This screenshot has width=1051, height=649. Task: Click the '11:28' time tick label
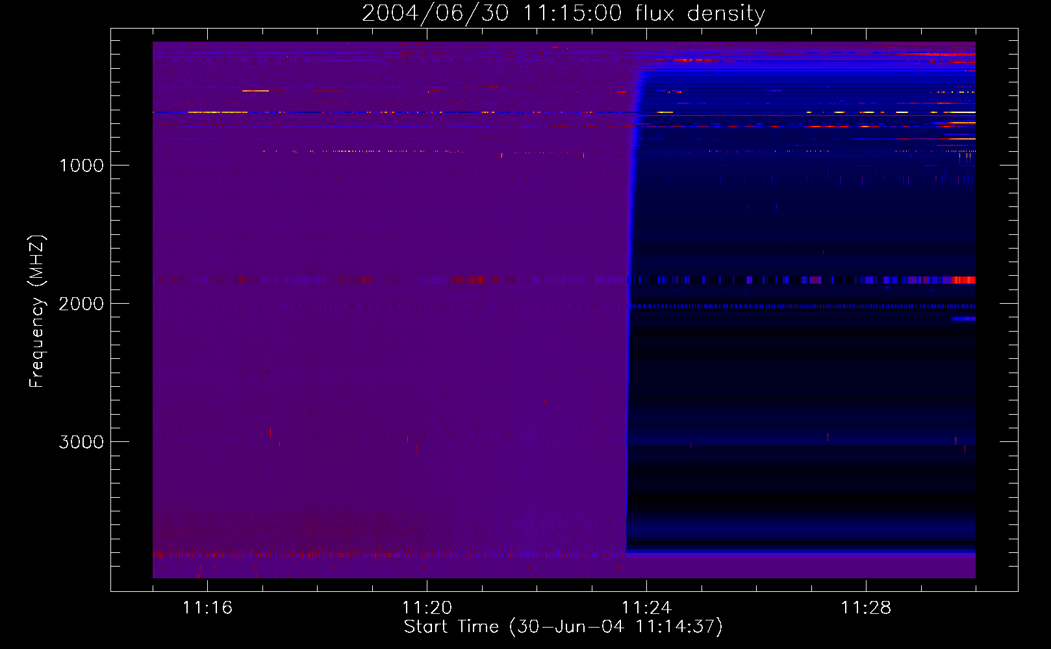pyautogui.click(x=866, y=608)
